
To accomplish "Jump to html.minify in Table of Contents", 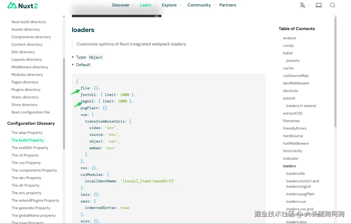I will (x=293, y=151).
